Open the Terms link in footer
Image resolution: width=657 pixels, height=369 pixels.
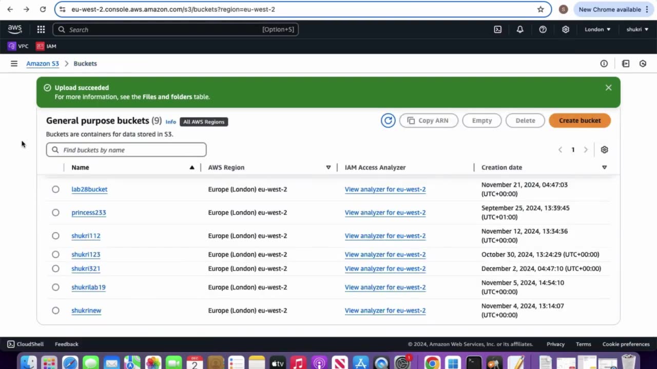[x=584, y=344]
